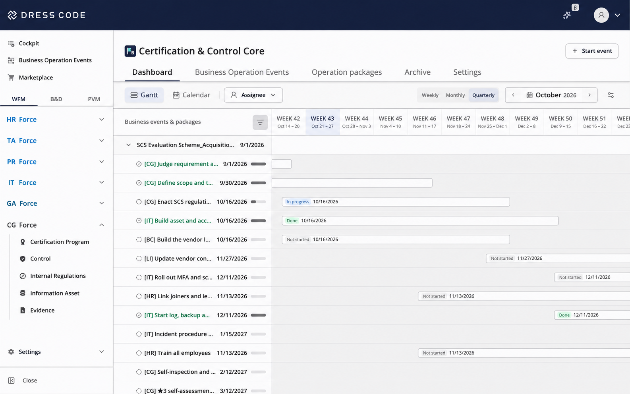Click the Certification & Control Core flag icon
This screenshot has width=630, height=394.
[130, 51]
